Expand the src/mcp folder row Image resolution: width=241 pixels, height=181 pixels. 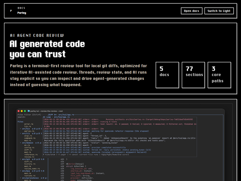pos(32,171)
